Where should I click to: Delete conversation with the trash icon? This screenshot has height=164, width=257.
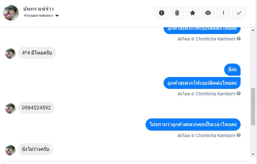(177, 13)
